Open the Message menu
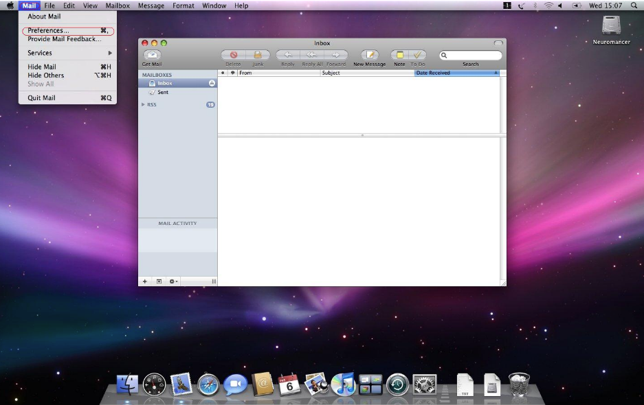The image size is (644, 405). [151, 5]
